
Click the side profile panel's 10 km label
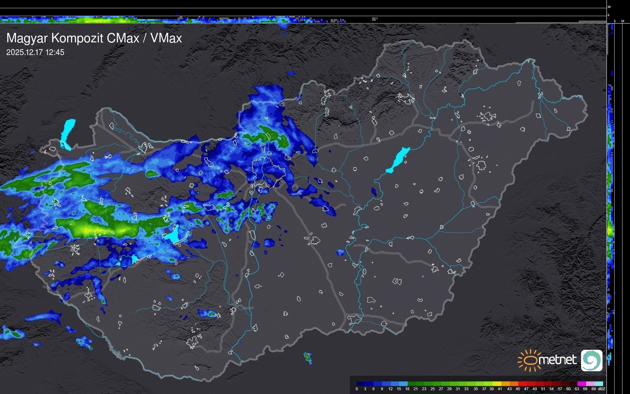pyautogui.click(x=623, y=21)
